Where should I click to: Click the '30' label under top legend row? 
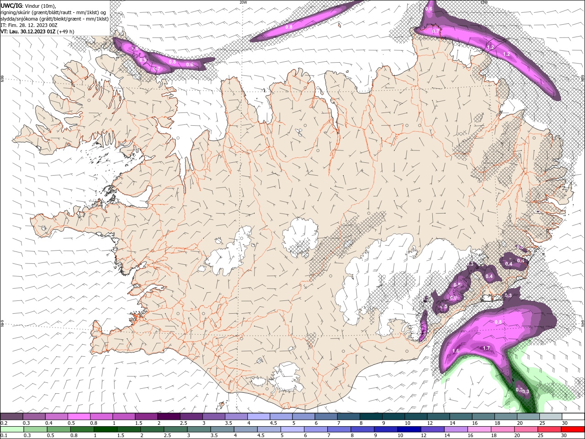coord(565,423)
